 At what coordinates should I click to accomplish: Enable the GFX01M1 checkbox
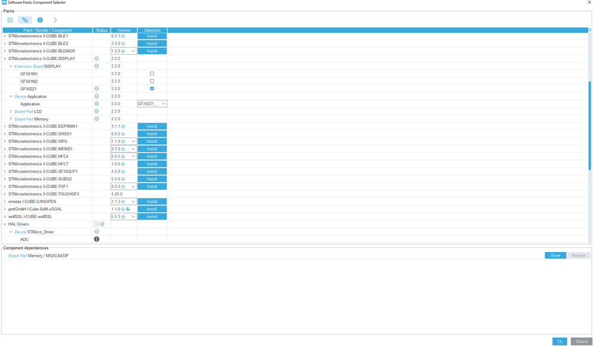tap(152, 74)
